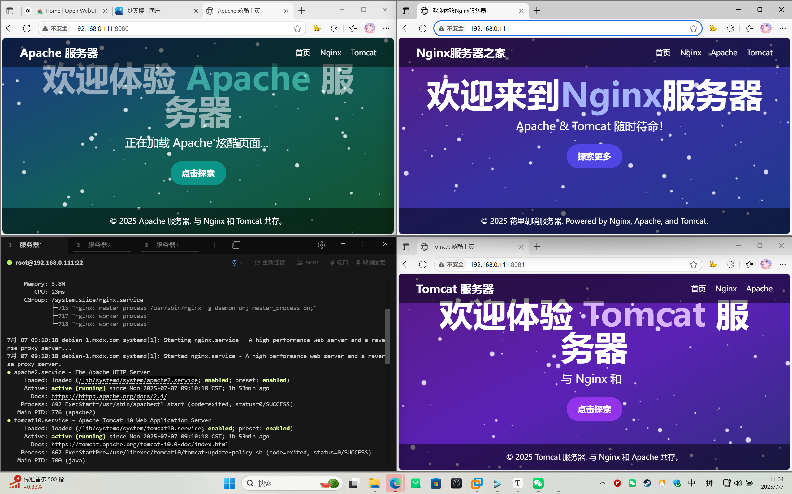Viewport: 792px width, 494px height.
Task: Open settings menu dots in Nginx window
Action: (x=782, y=28)
